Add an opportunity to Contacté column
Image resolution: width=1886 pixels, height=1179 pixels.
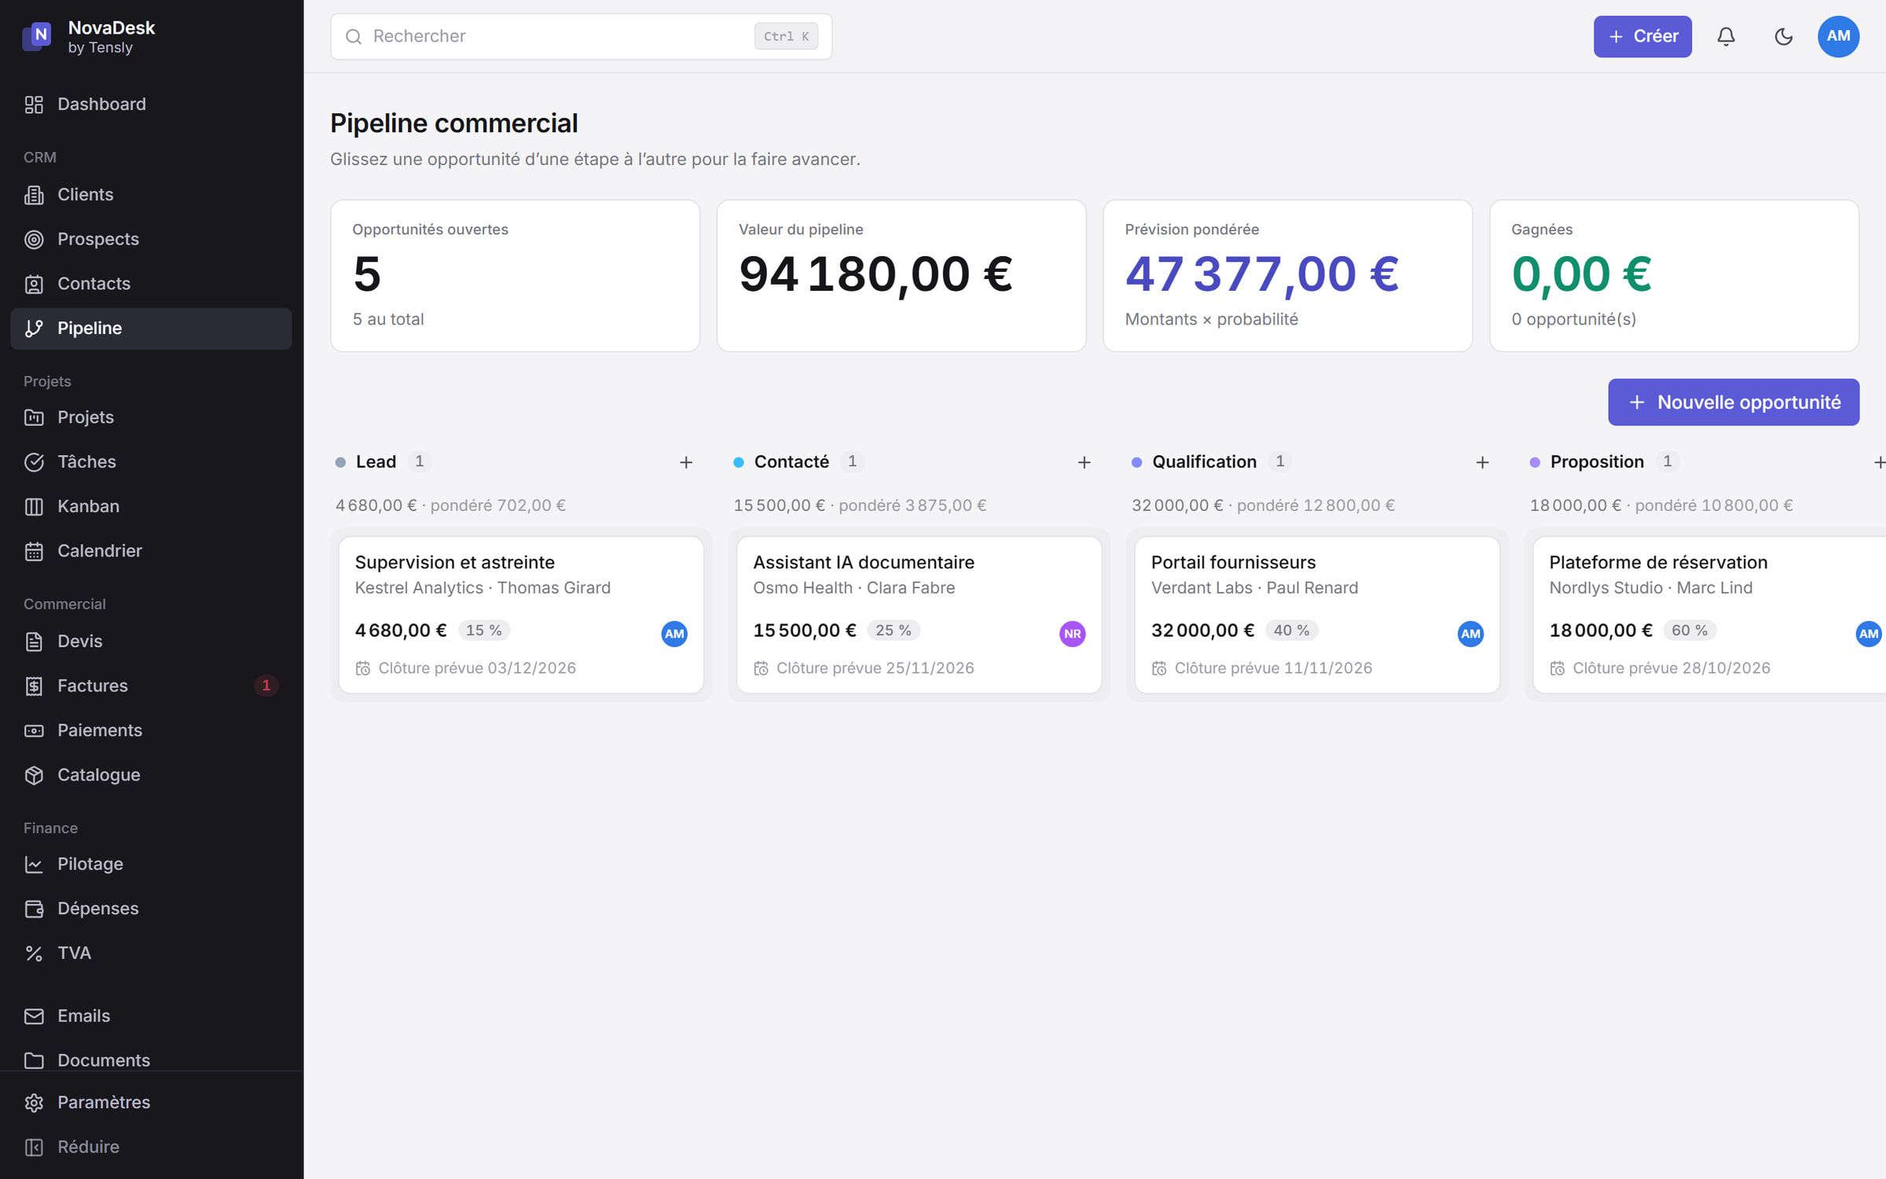(1084, 462)
